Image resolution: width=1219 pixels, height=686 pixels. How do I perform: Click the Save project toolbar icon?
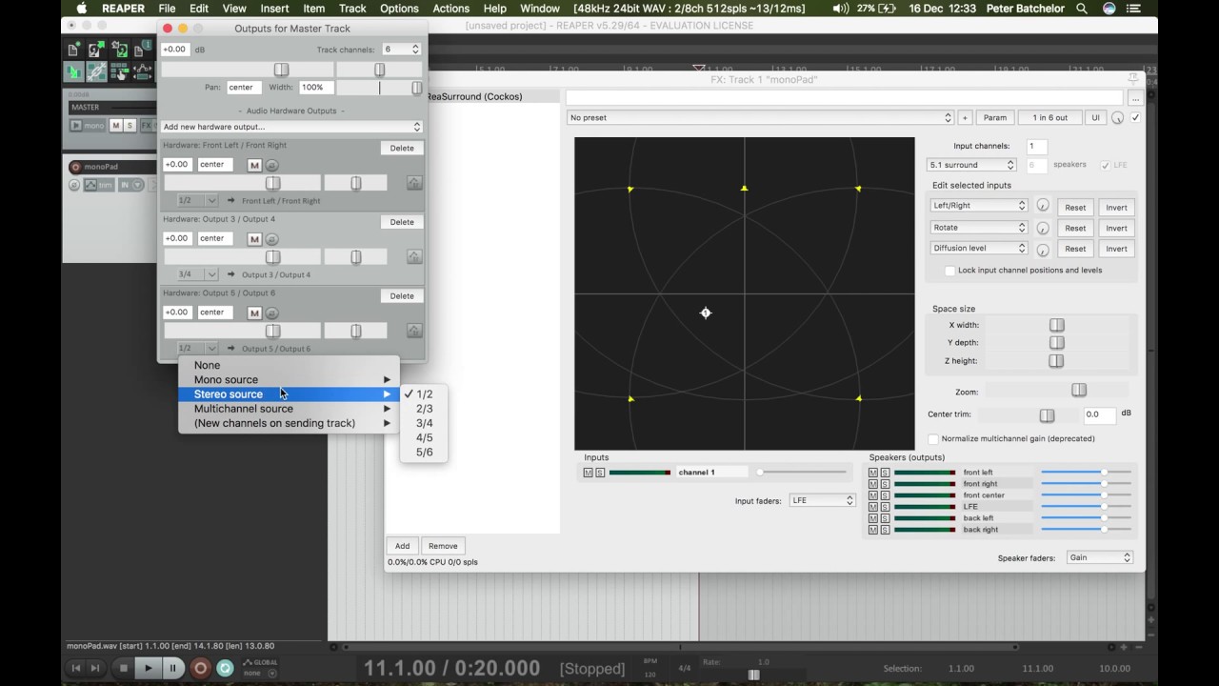pyautogui.click(x=119, y=50)
